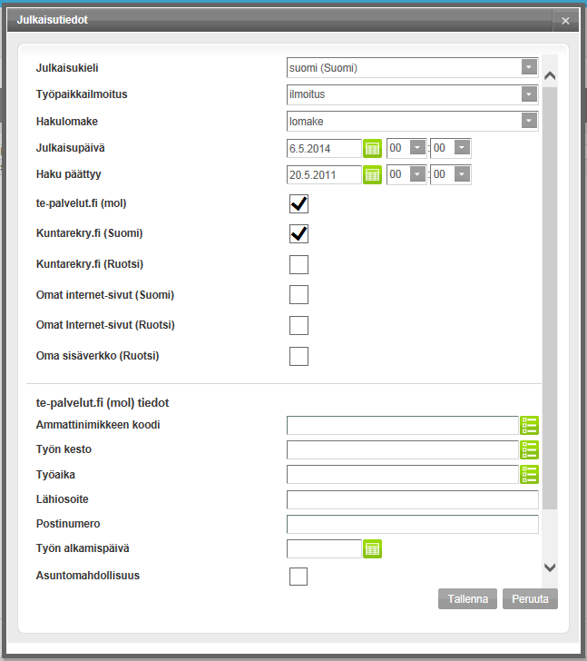The image size is (587, 661).
Task: Save with the Tallenna button
Action: [467, 599]
